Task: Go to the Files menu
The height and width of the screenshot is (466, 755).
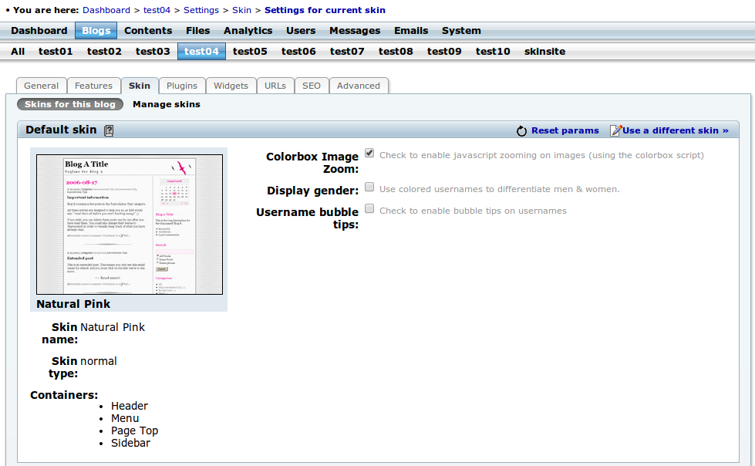Action: tap(198, 31)
